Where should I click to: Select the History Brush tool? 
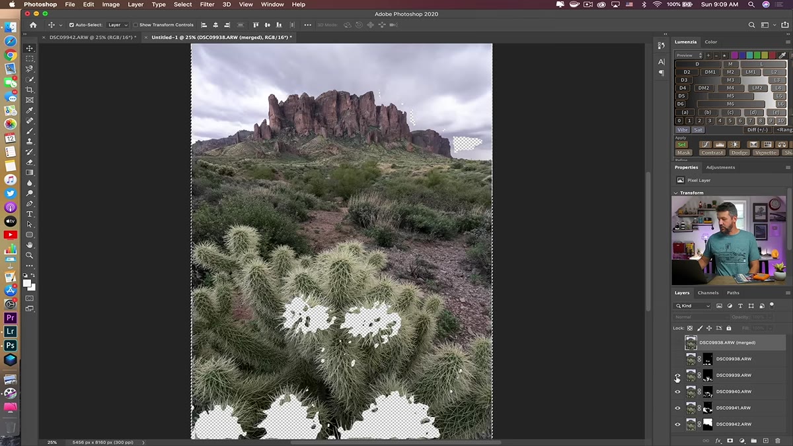[30, 152]
